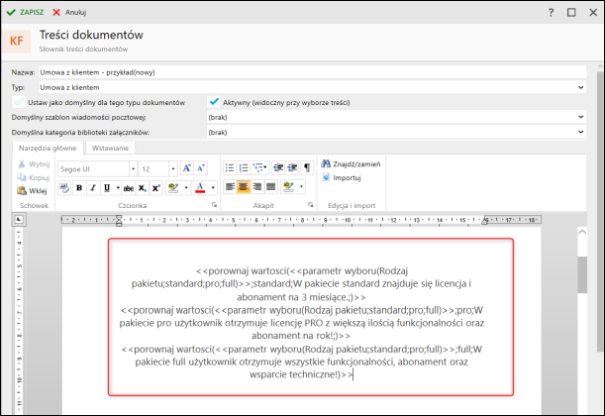Open the Typ dropdown

[580, 87]
